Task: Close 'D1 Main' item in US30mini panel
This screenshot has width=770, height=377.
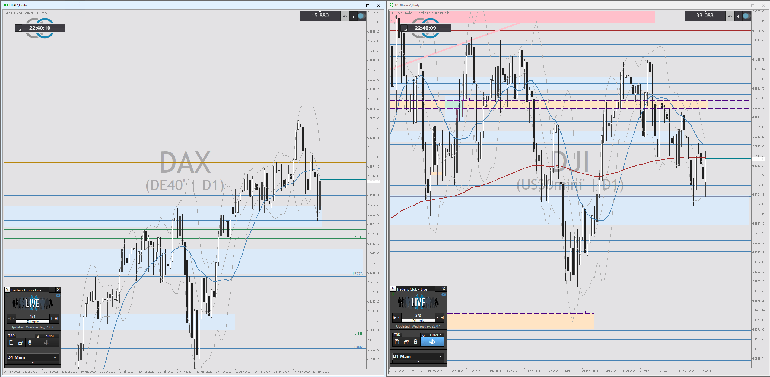Action: pyautogui.click(x=441, y=357)
